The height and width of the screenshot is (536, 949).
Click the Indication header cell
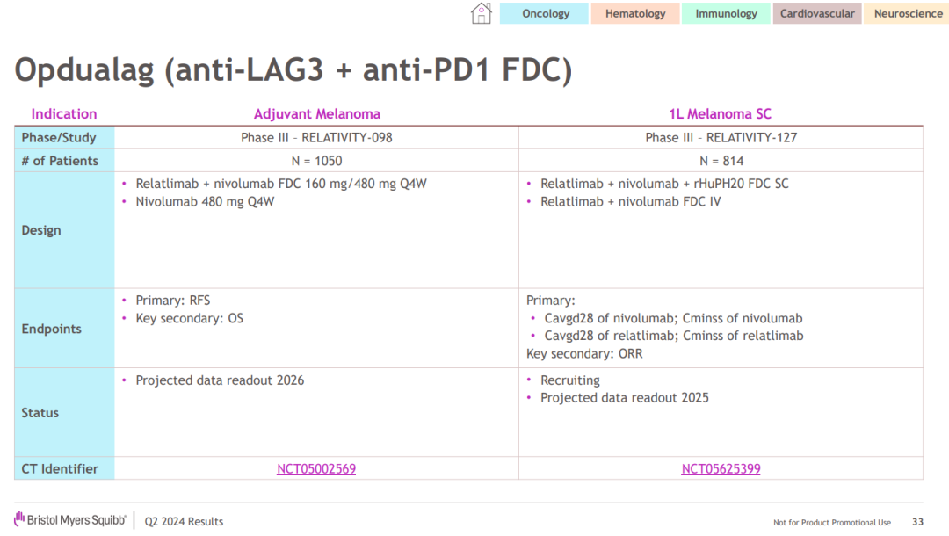[x=64, y=114]
